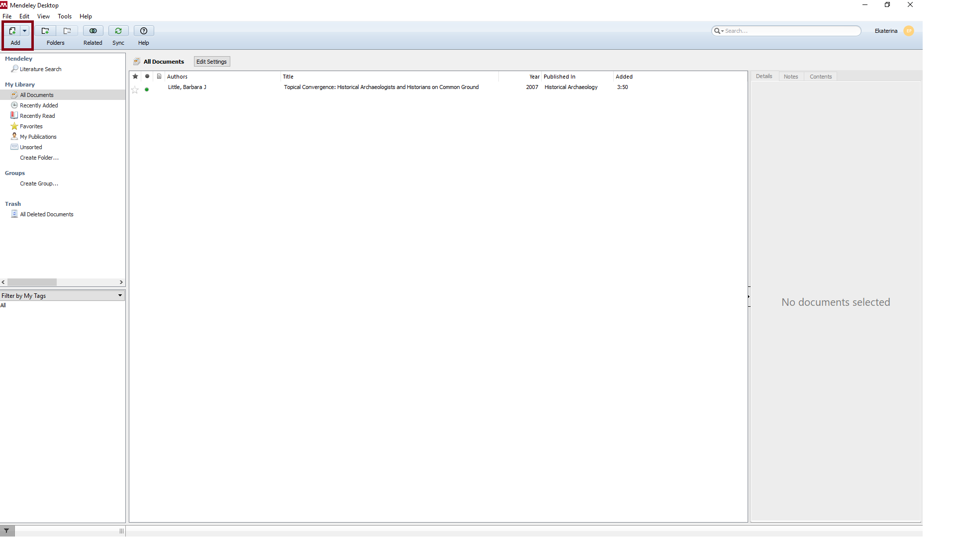
Task: Sort by the favorites star column header
Action: click(135, 77)
